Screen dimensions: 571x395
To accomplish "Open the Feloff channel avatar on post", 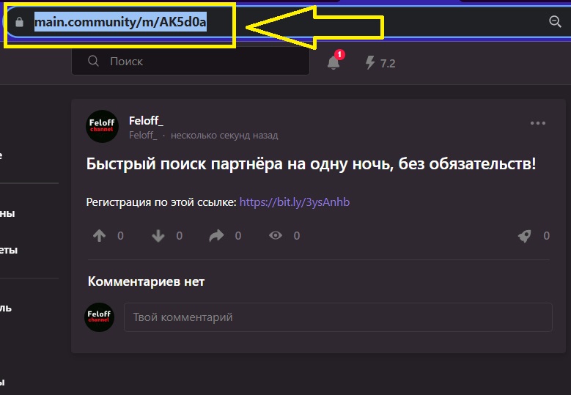I will [x=102, y=126].
